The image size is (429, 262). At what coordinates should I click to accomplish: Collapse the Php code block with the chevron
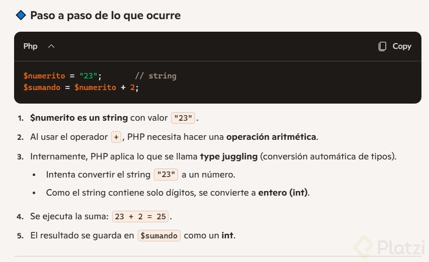(51, 46)
